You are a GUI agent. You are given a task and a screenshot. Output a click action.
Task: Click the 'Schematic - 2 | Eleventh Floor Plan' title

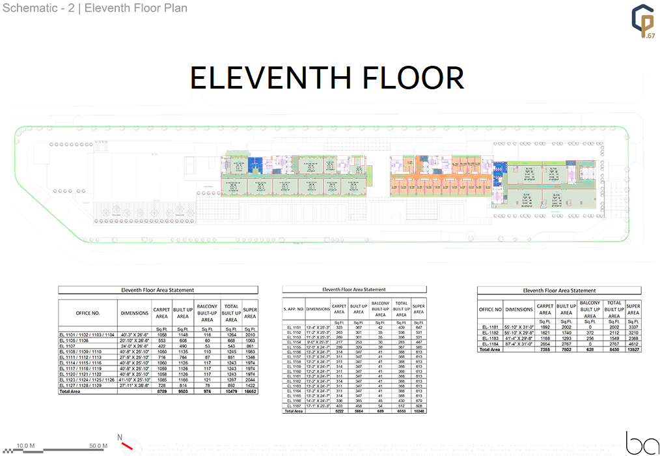95,8
